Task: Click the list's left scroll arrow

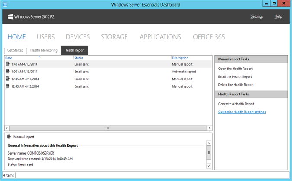Action: (x=7, y=128)
